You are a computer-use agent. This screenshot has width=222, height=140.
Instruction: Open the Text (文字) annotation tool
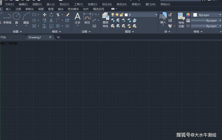pos(77,18)
